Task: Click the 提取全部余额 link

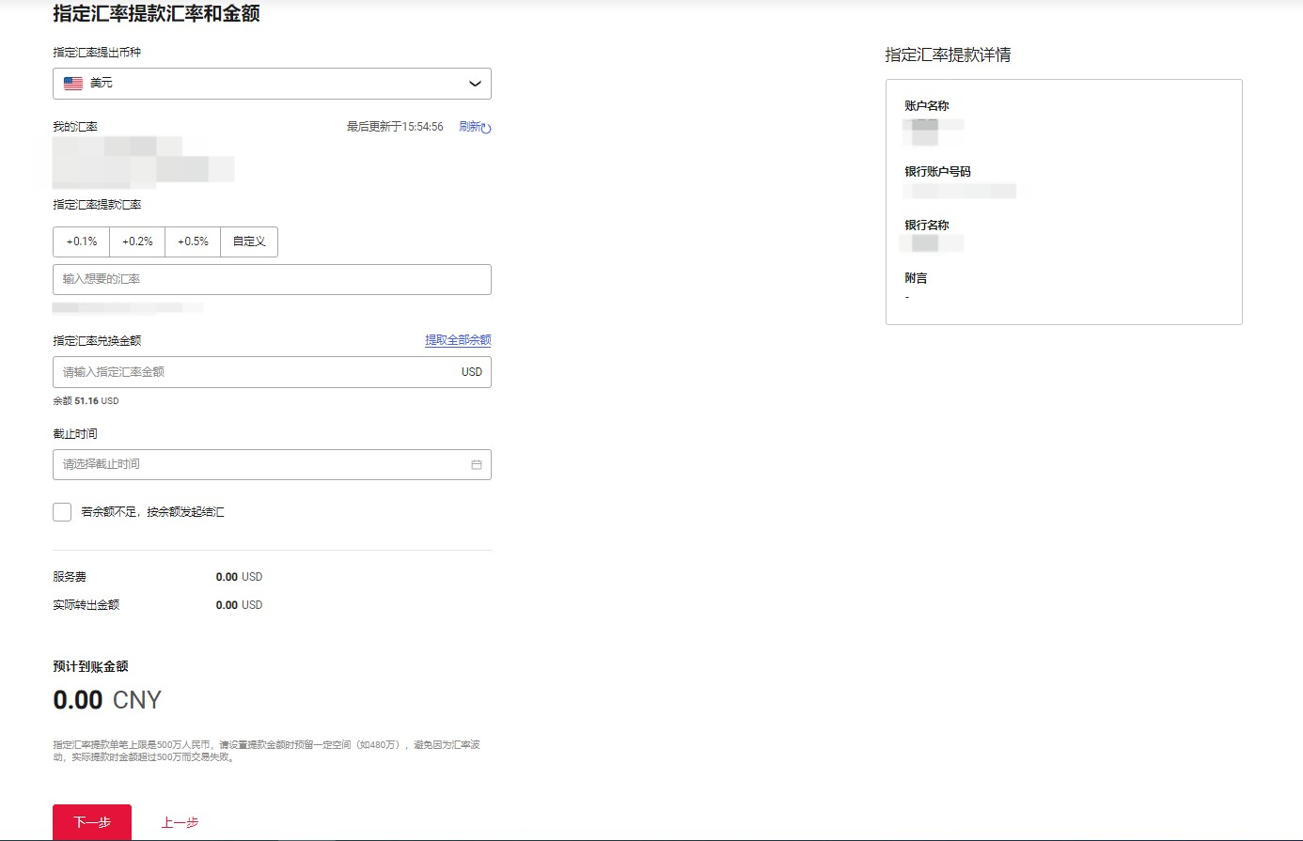Action: [458, 340]
